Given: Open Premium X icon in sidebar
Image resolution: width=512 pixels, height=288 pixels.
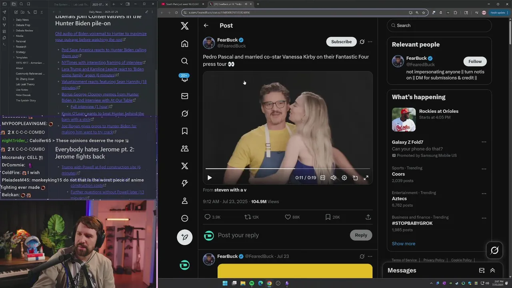Looking at the screenshot, I should (x=184, y=166).
